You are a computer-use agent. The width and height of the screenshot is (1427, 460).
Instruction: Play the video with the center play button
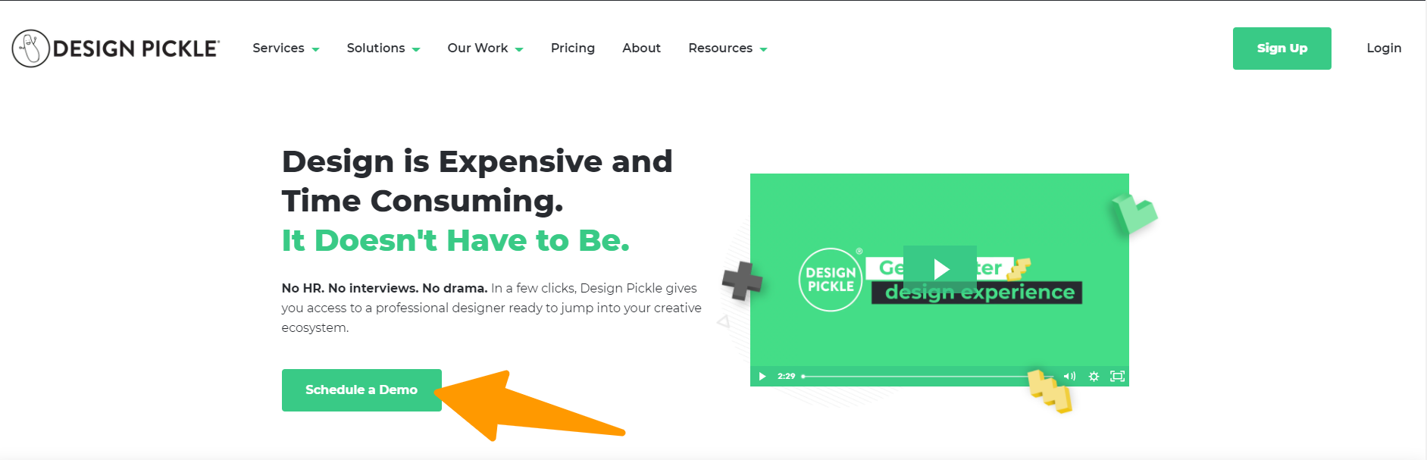click(940, 269)
